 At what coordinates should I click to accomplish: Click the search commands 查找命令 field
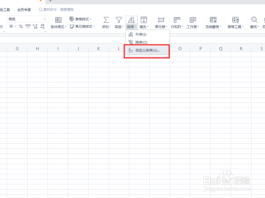click(x=57, y=10)
